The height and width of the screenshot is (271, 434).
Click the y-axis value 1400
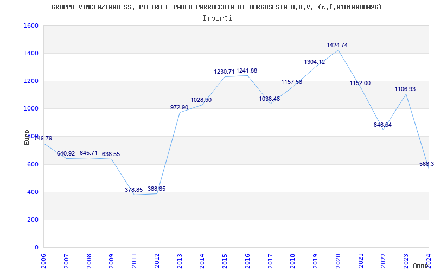pyautogui.click(x=31, y=53)
